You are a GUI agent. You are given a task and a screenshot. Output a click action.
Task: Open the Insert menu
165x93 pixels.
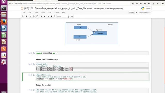43,12
